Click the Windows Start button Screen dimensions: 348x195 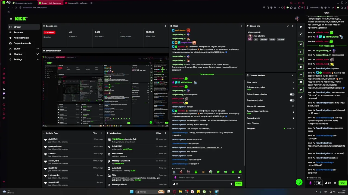(132, 192)
